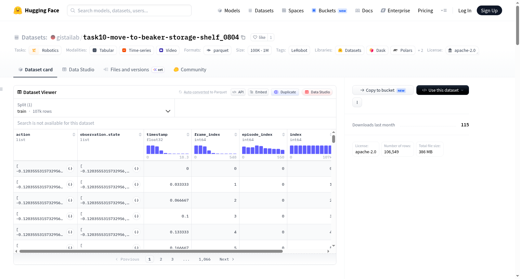The height and width of the screenshot is (279, 520).
Task: Open the sidebar toggle at the left page edge
Action: point(1,89)
